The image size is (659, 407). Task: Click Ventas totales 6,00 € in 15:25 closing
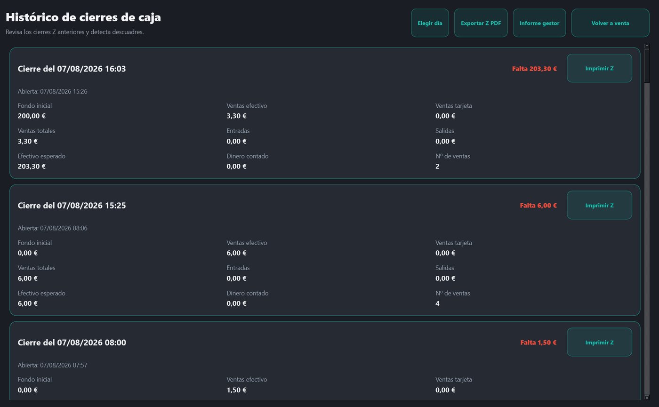[28, 278]
